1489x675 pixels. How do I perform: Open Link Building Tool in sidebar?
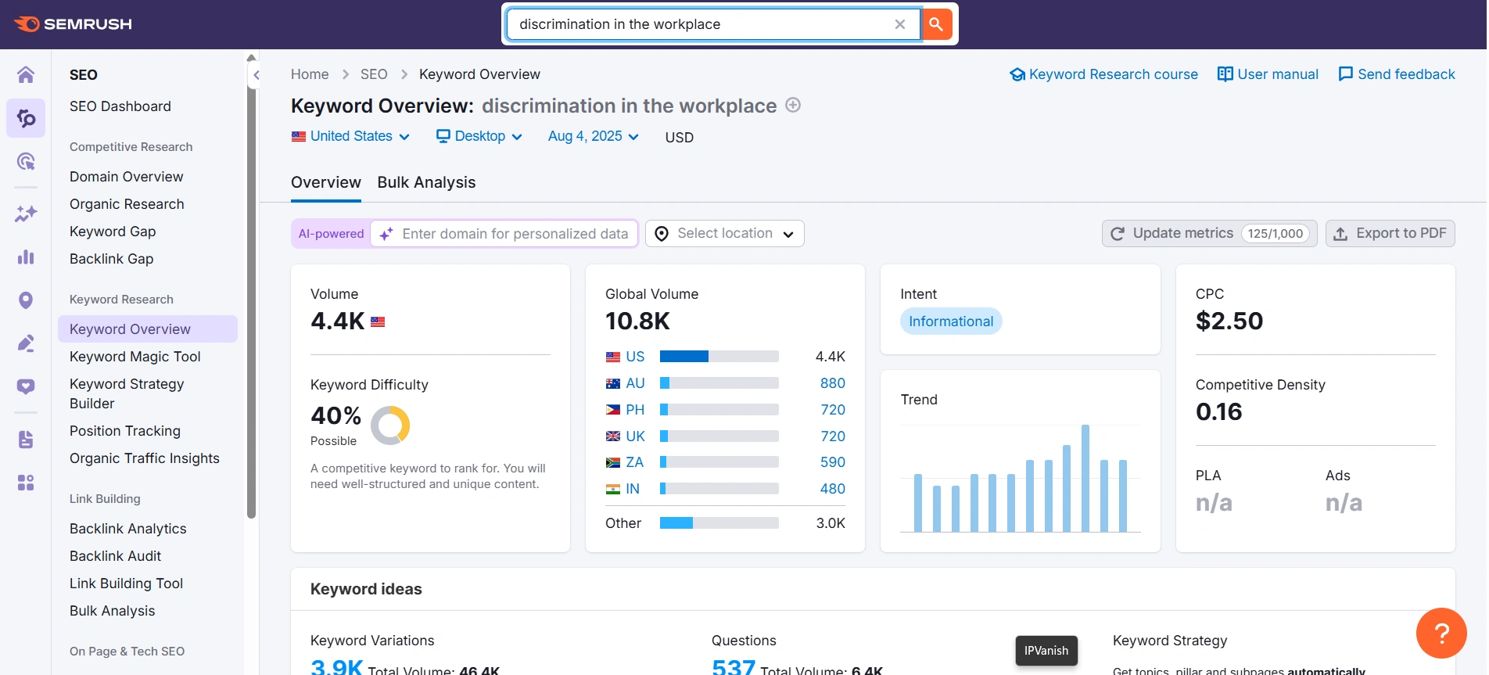[127, 583]
